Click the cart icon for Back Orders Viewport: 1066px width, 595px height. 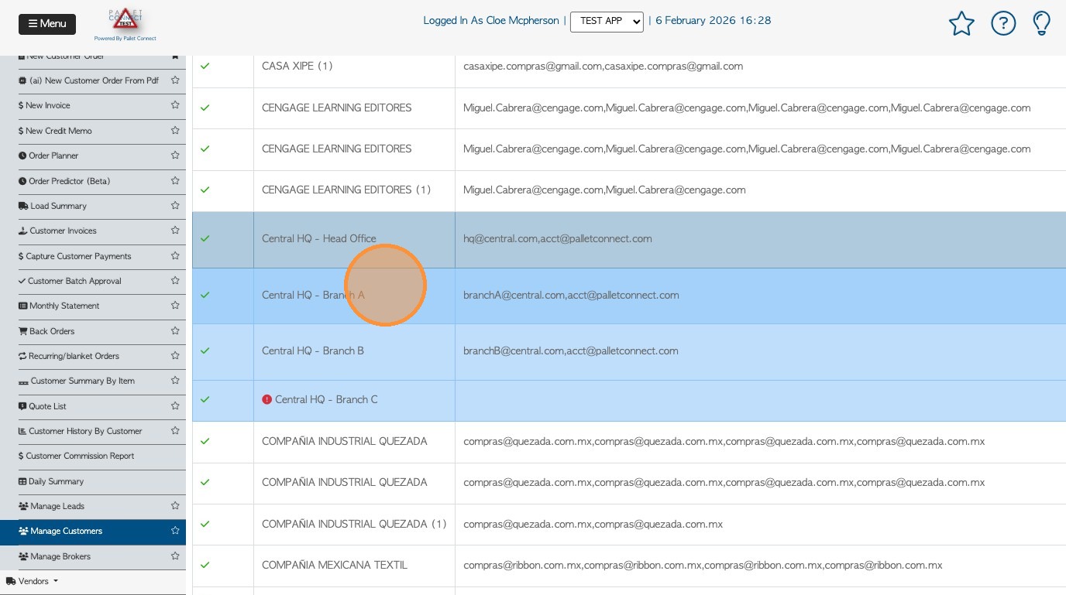coord(23,331)
